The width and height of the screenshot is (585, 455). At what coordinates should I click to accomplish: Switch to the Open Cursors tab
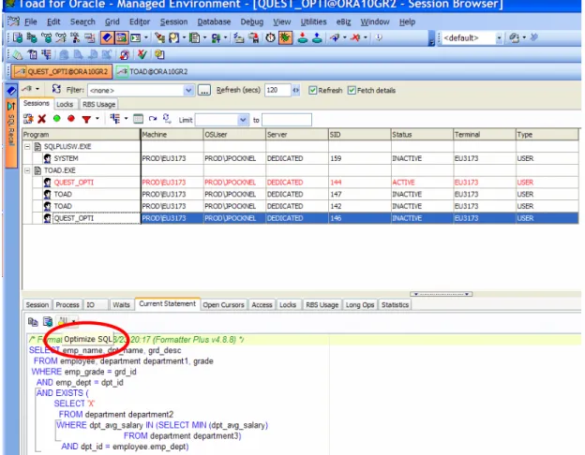click(x=223, y=305)
